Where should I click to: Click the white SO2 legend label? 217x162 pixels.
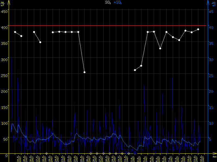pyautogui.click(x=108, y=2)
